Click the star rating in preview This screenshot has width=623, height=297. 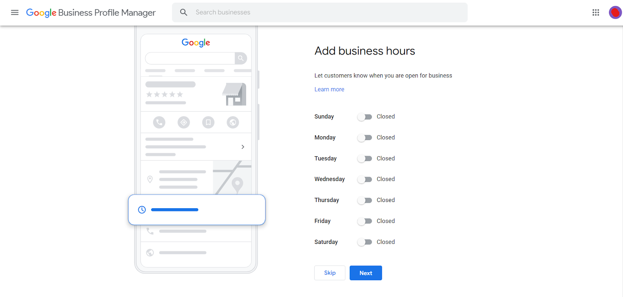click(164, 94)
